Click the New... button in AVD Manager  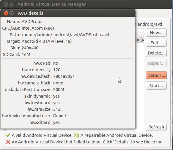[x=156, y=33]
